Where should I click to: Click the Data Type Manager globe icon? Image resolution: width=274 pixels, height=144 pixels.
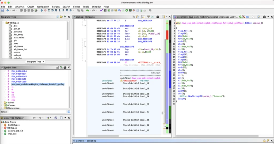point(56,118)
